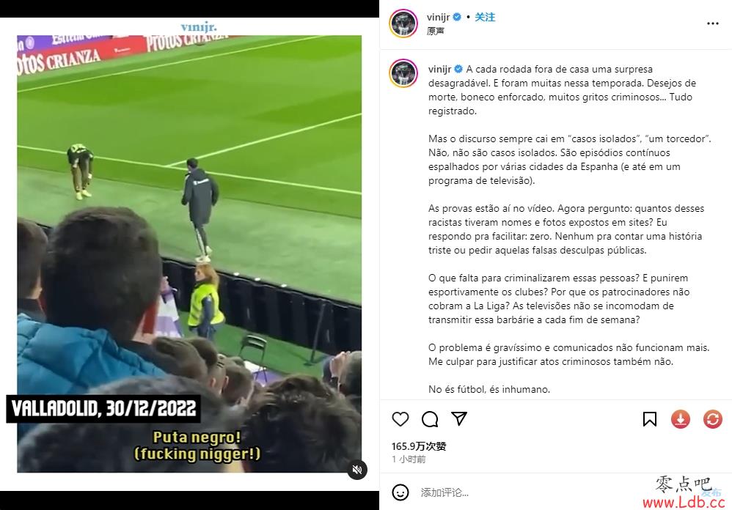Open vinijr profile from header username

click(x=438, y=18)
